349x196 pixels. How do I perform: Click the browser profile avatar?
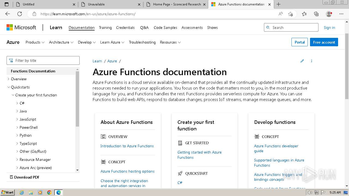click(x=329, y=14)
